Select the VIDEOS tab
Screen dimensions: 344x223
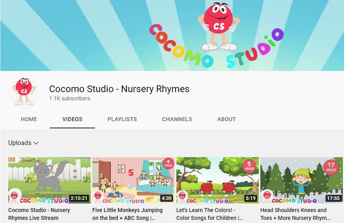pos(72,119)
